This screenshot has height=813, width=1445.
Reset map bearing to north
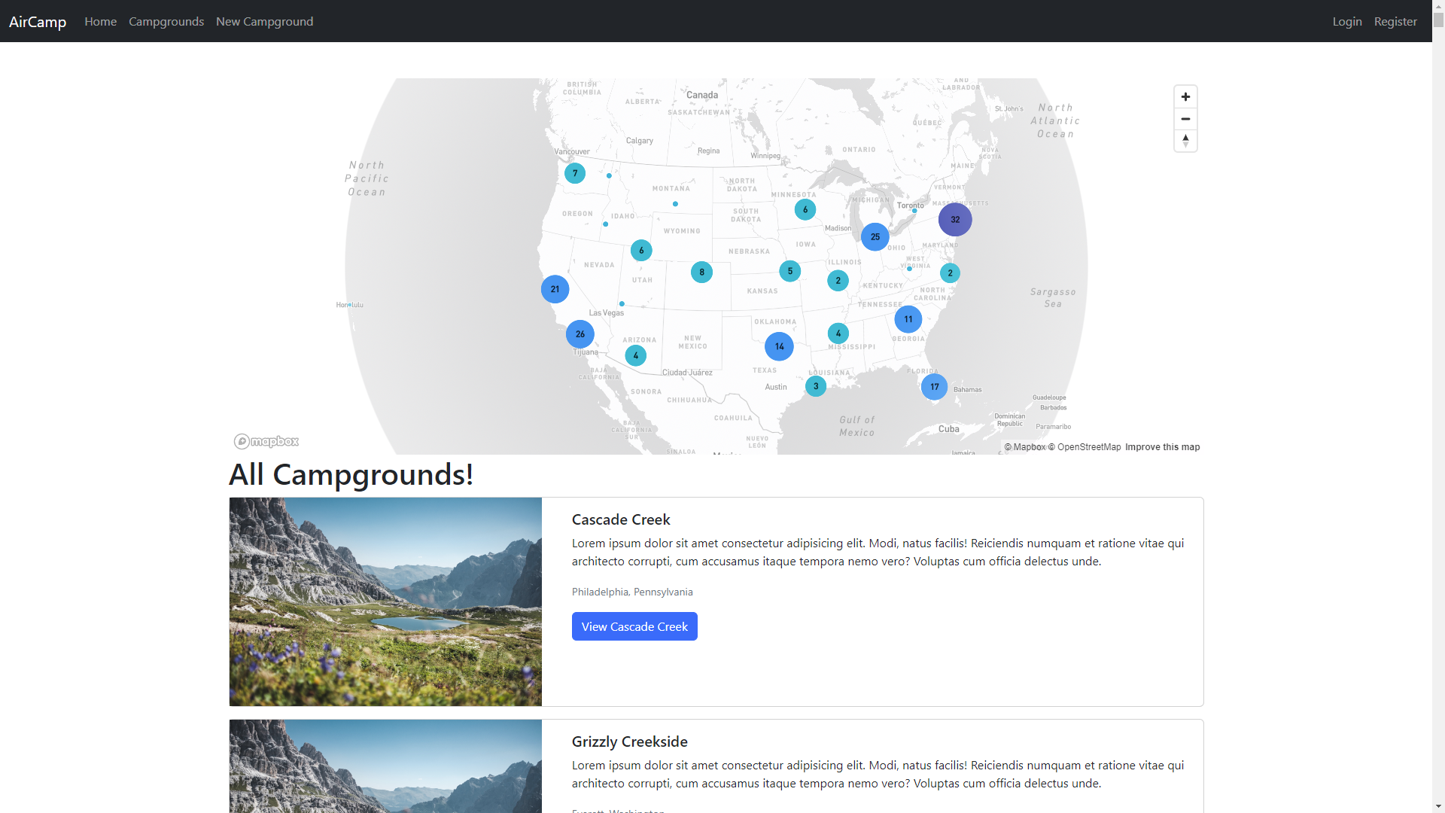click(x=1185, y=141)
